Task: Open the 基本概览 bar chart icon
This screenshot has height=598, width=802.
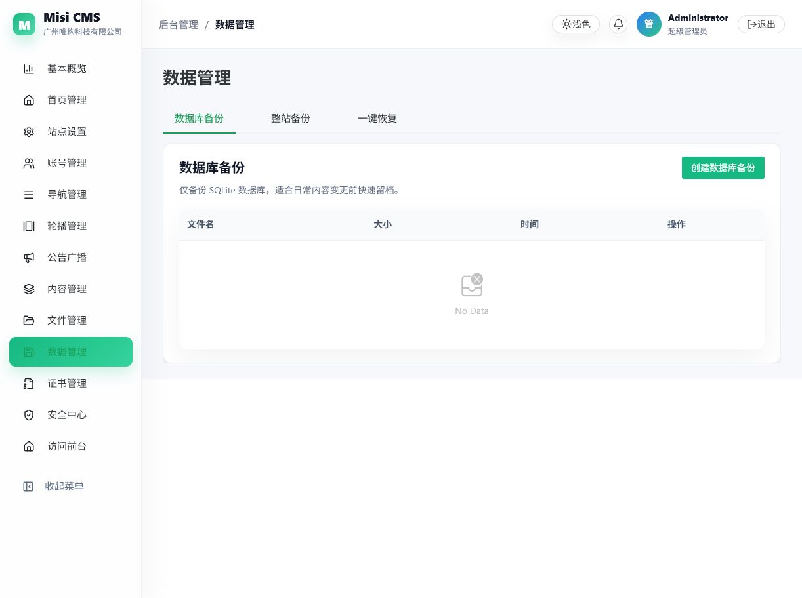Action: (29, 69)
